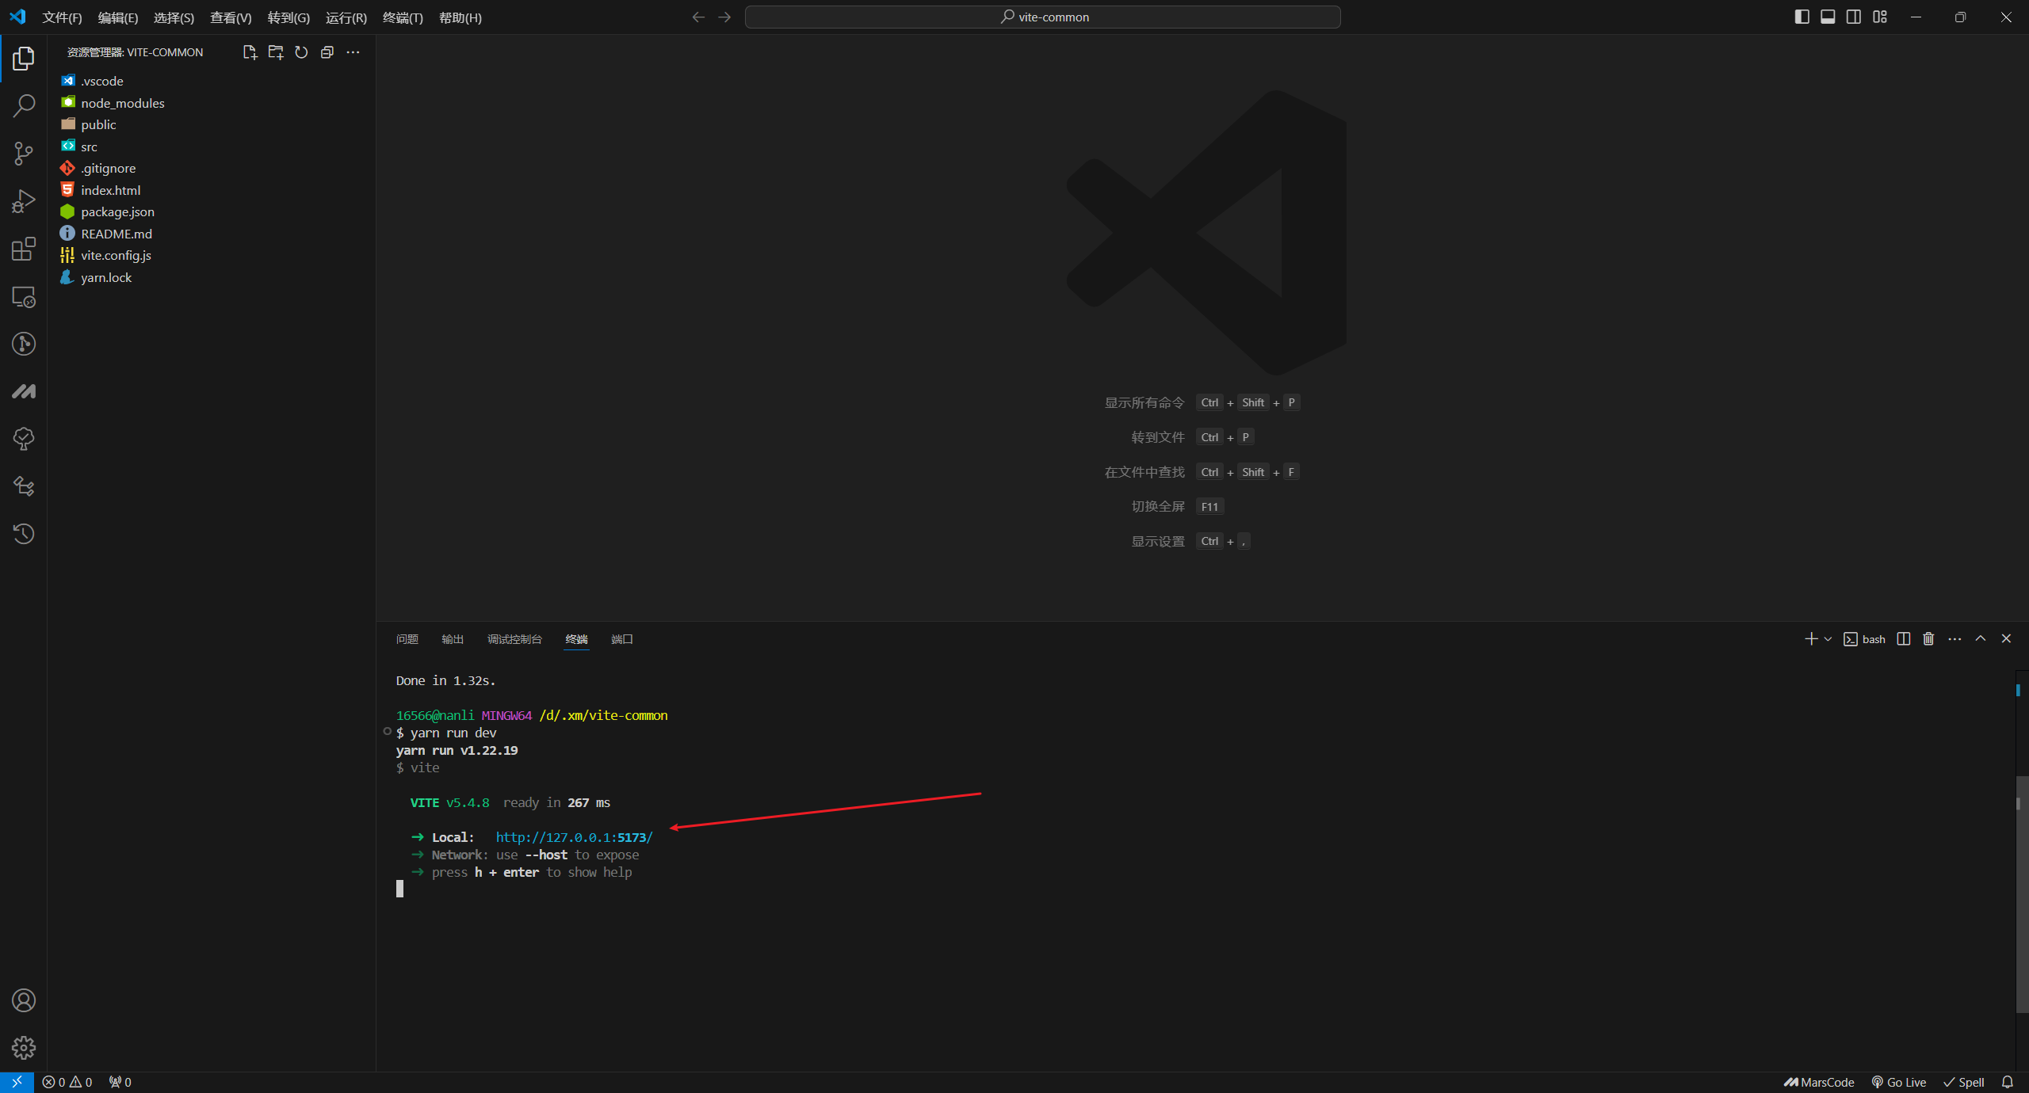The height and width of the screenshot is (1093, 2029).
Task: Split the terminal panel
Action: (x=1903, y=639)
